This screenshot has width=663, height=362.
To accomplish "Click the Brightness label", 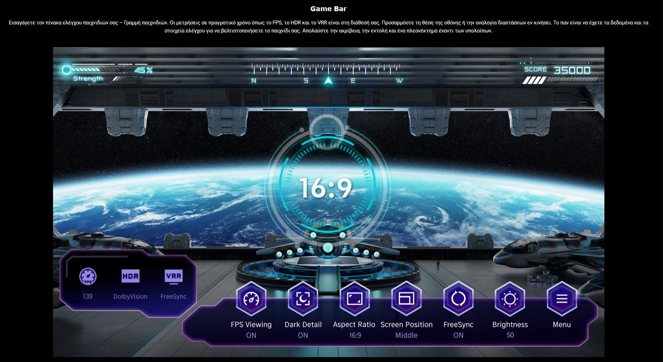I will click(510, 324).
